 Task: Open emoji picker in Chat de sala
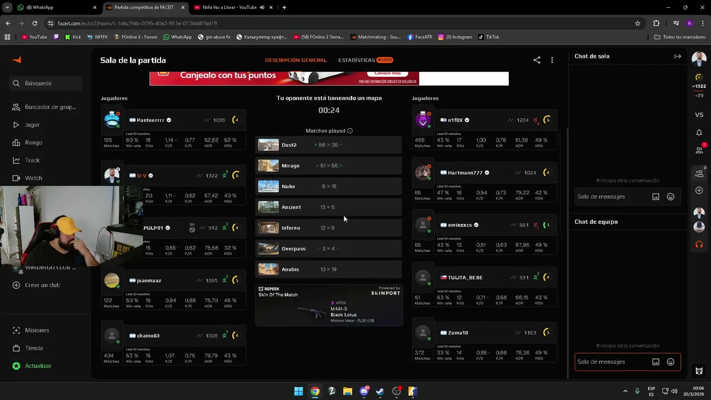pos(670,197)
